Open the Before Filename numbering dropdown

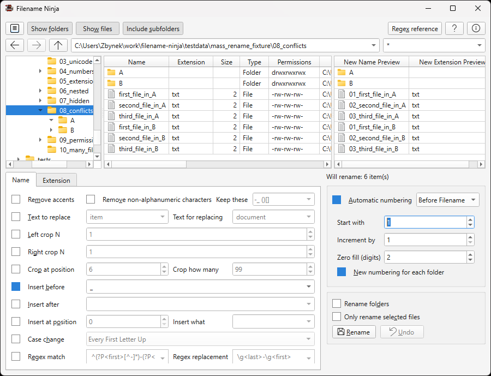pos(447,200)
